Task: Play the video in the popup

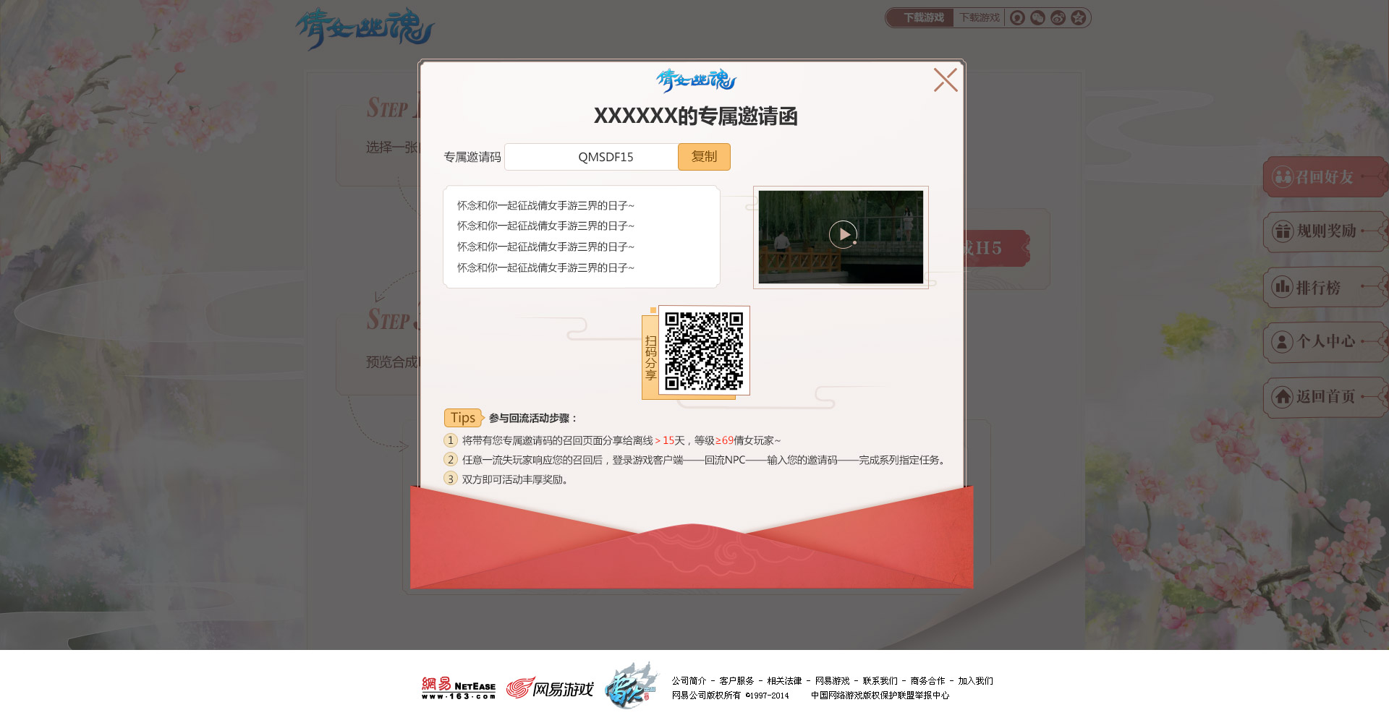Action: click(x=843, y=234)
